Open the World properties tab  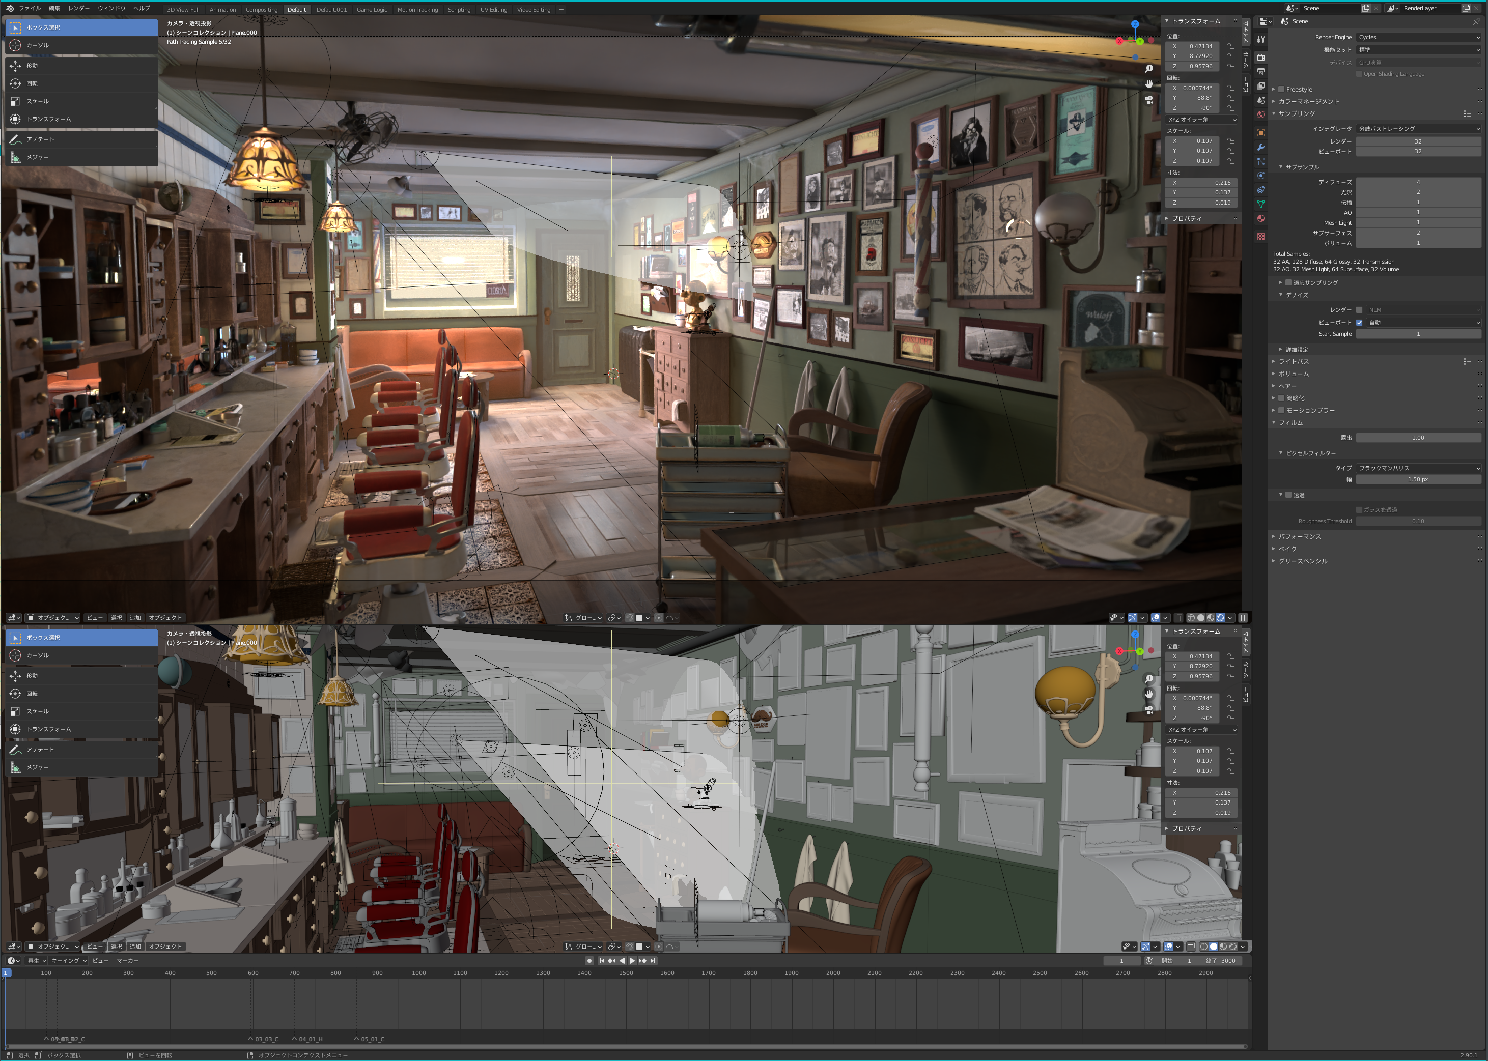click(1260, 114)
